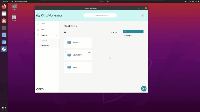Click the Apps window icon
Screen dimensions: 200x112
coord(38,29)
